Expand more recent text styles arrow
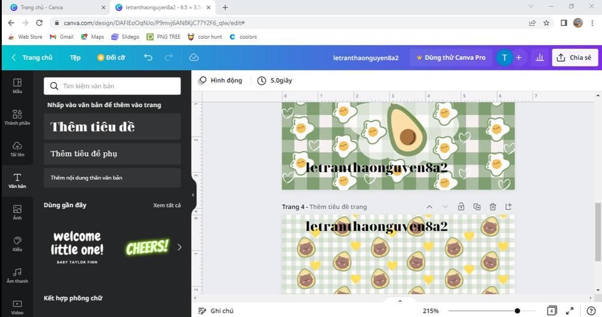The height and width of the screenshot is (317, 602). coord(179,247)
